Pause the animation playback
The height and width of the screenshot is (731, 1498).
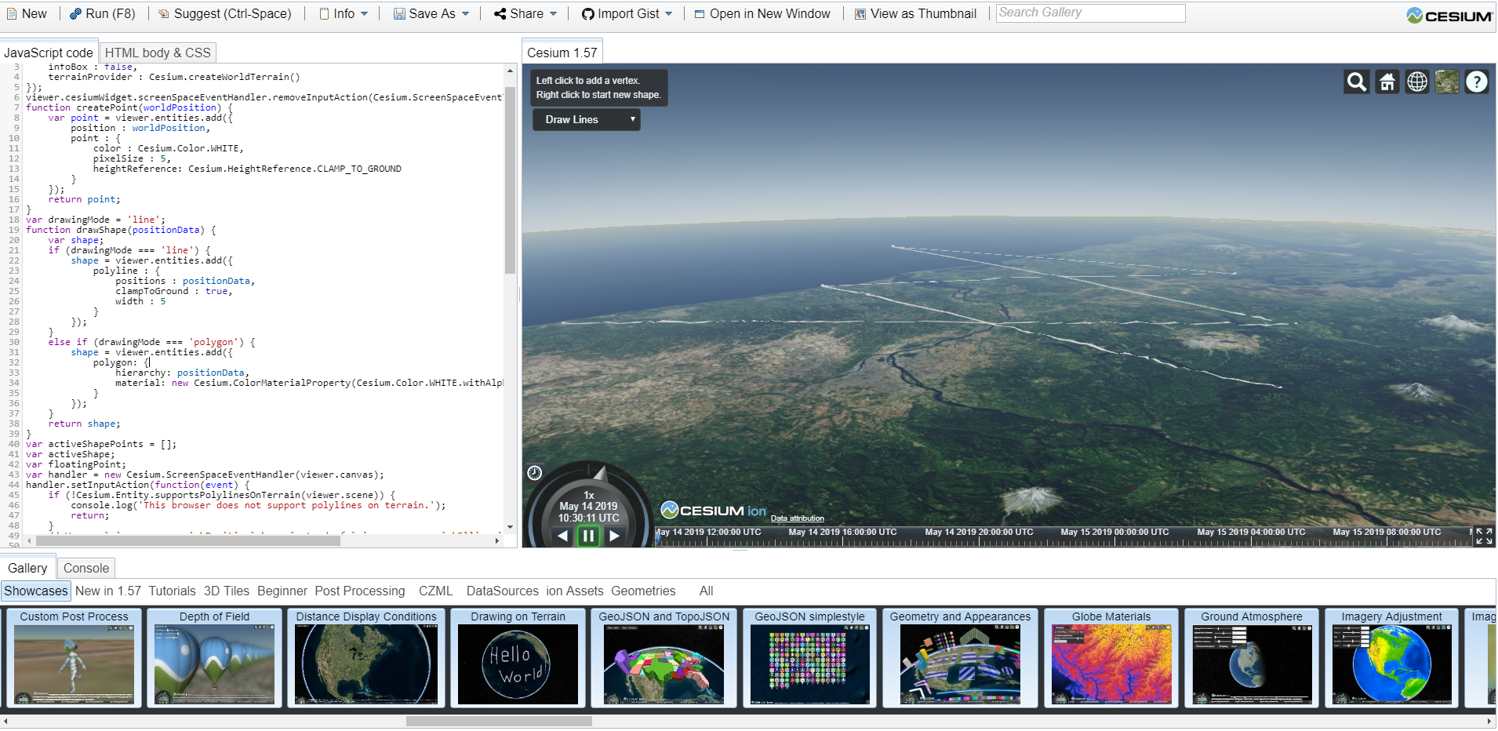pos(587,536)
